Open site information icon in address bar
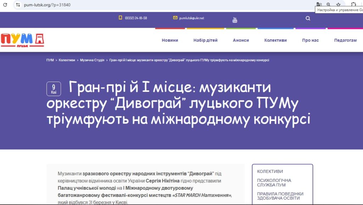Screen dimensions: 363x205 click(18, 5)
